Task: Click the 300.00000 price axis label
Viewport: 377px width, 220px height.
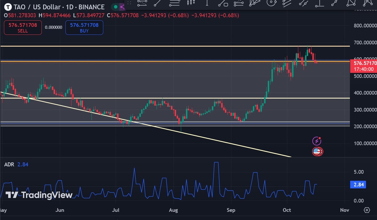Action: 365,110
